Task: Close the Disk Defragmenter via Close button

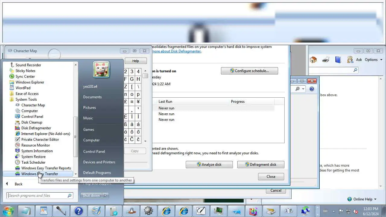Action: pos(271,177)
